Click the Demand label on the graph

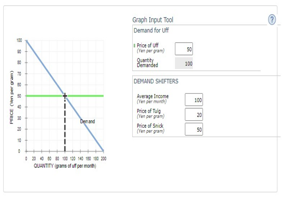tap(87, 121)
